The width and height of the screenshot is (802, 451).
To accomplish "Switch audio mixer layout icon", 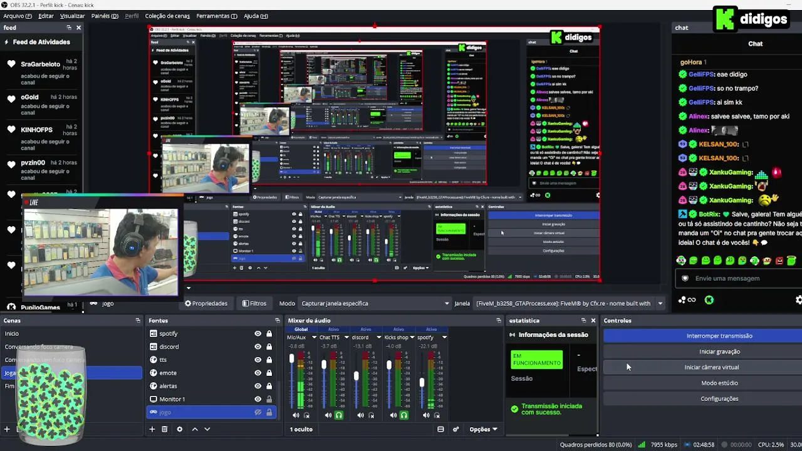I will [440, 429].
